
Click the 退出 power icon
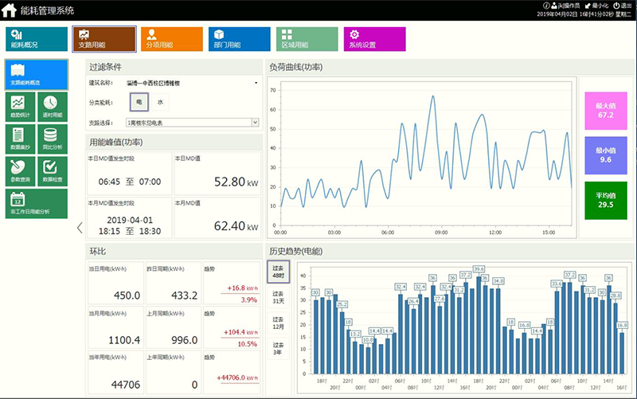(618, 5)
